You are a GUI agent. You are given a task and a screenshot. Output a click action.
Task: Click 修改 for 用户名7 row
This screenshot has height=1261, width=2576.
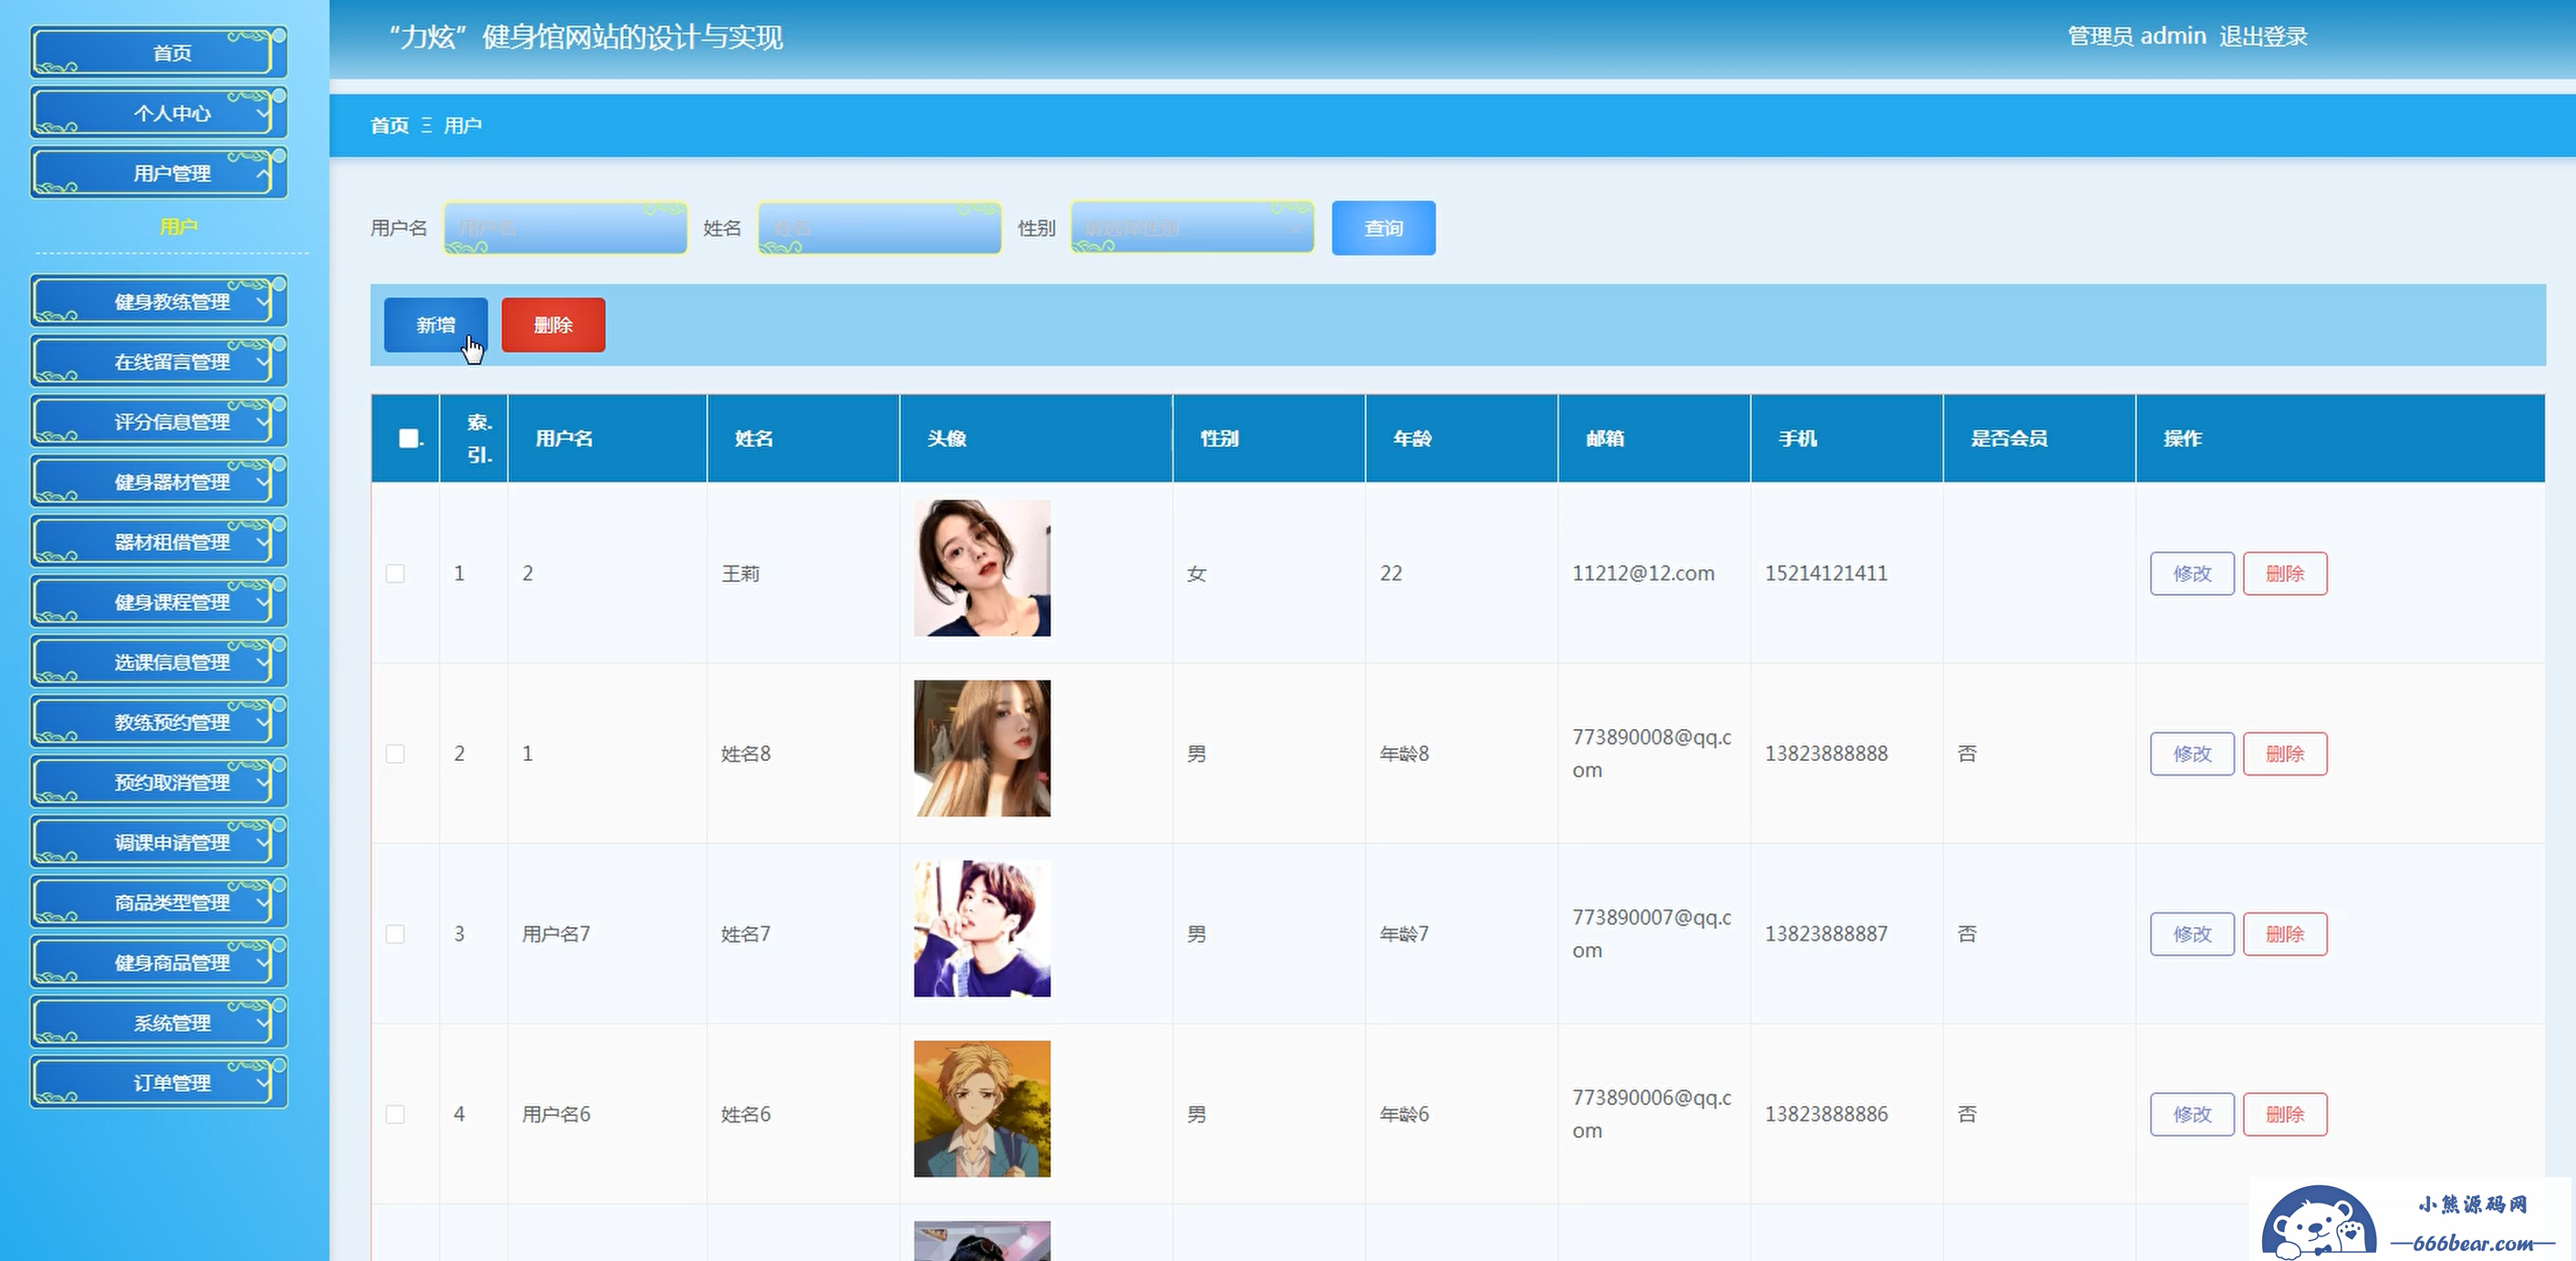pos(2192,933)
